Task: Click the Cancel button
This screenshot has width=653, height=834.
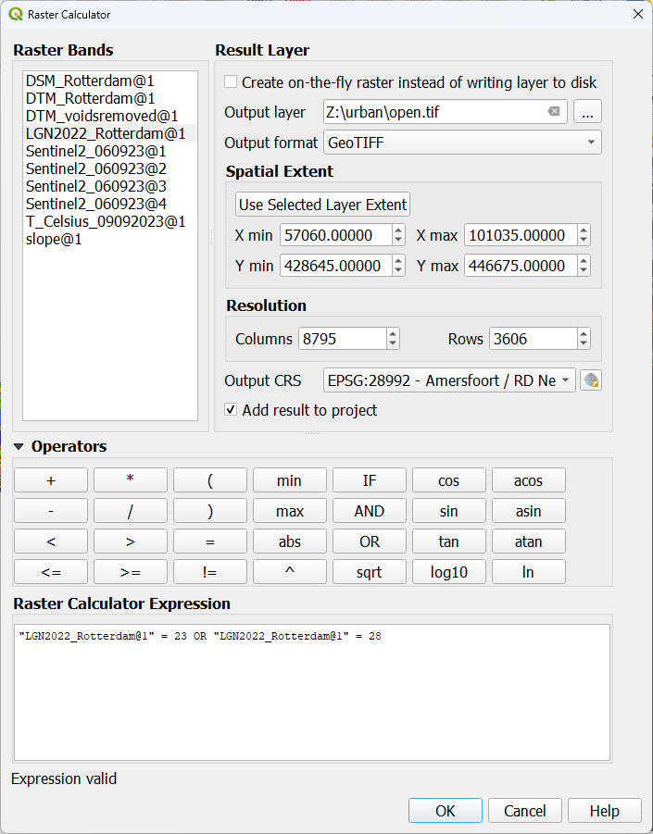Action: coord(525,811)
